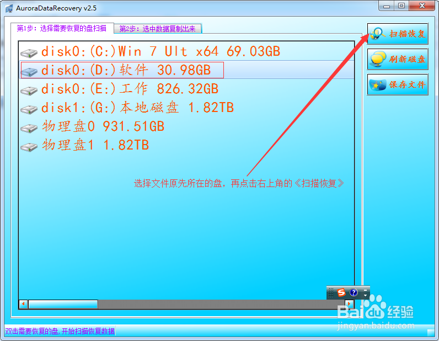Click the horizontal scrollbar thumb
Image resolution: width=439 pixels, height=341 pixels.
click(x=63, y=304)
